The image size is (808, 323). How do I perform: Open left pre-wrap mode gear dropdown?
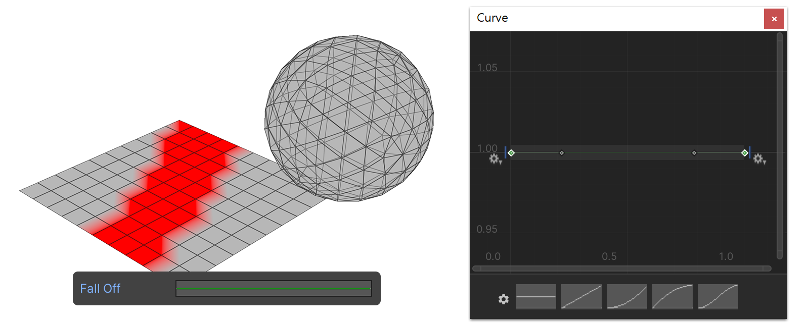coord(495,159)
